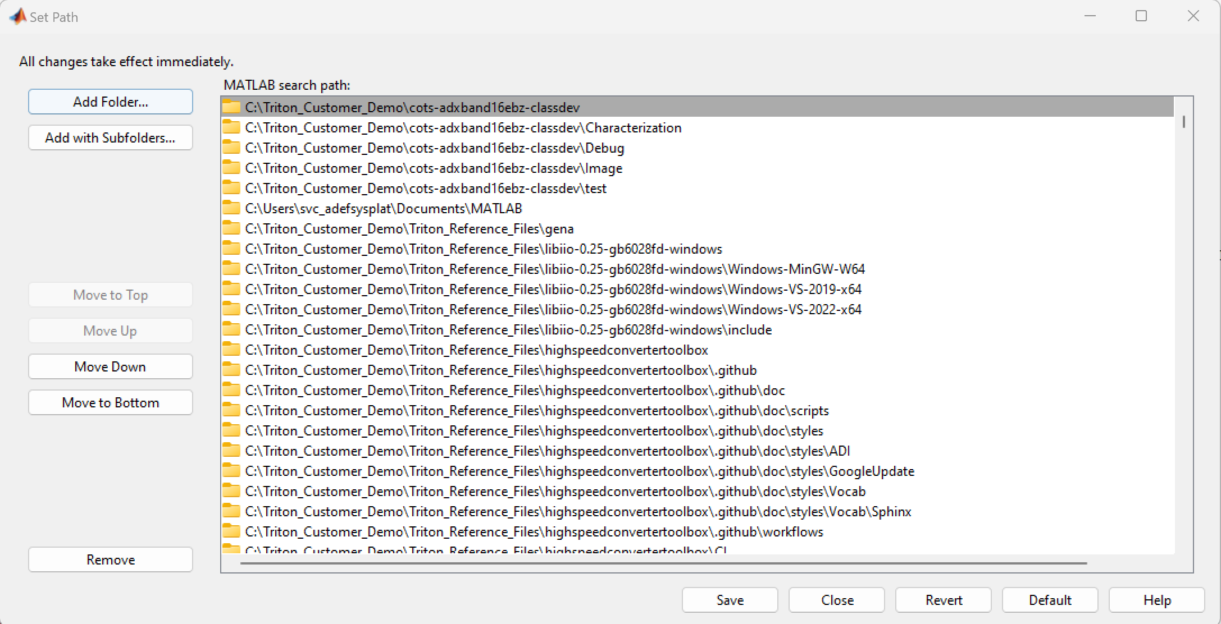Click folder icon beside Windows-MinGW-W64 entry
This screenshot has height=624, width=1221.
coord(231,269)
